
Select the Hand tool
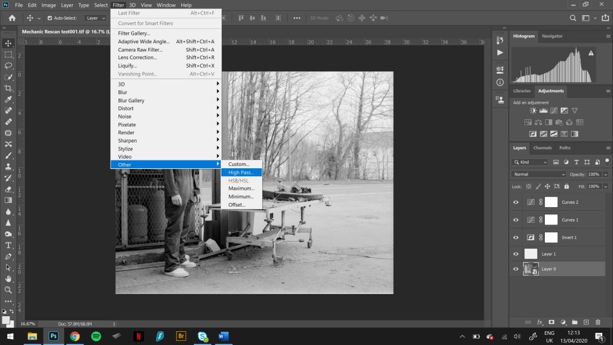coord(8,279)
